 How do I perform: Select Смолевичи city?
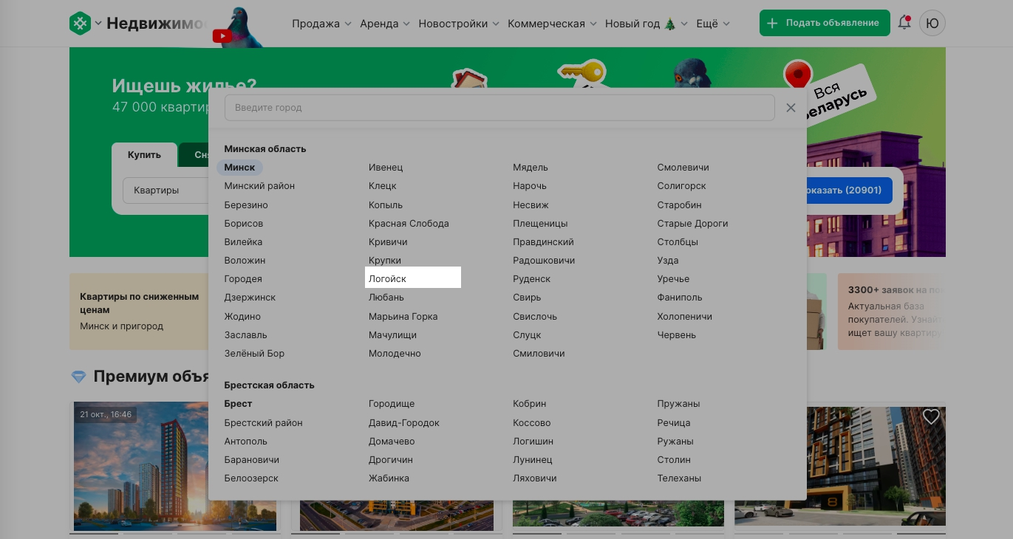click(683, 168)
